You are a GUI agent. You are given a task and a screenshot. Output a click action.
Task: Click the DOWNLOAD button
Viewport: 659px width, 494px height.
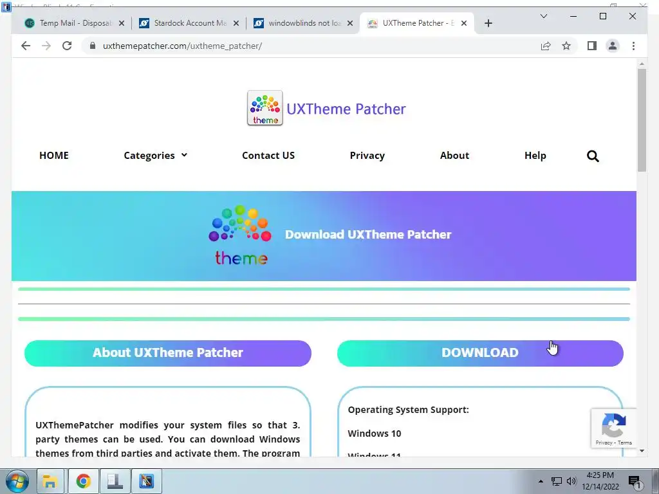click(x=480, y=353)
